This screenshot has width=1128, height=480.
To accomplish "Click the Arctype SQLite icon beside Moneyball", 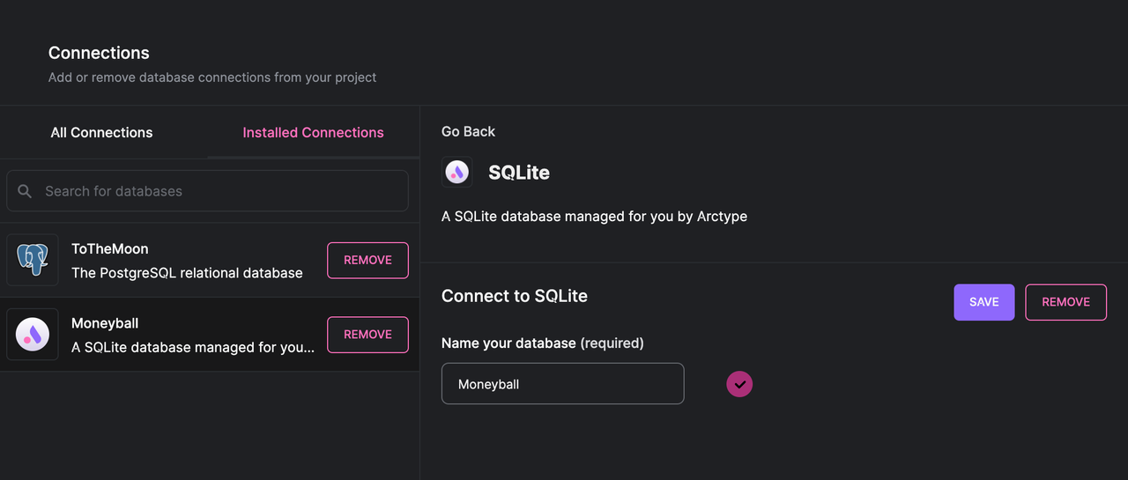I will 33,335.
